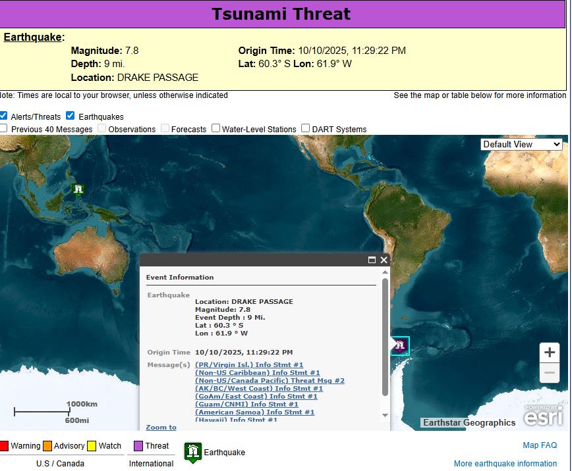
Task: Click the Esri logo on the map
Action: tap(544, 415)
